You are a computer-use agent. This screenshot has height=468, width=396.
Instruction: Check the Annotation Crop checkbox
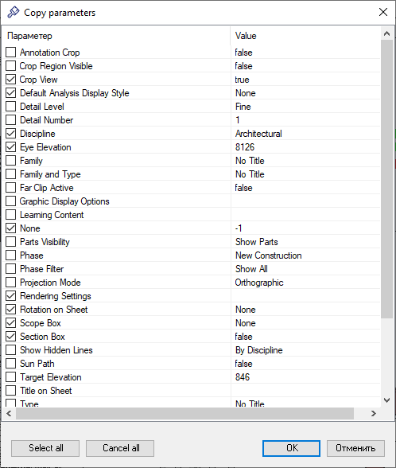[x=11, y=53]
